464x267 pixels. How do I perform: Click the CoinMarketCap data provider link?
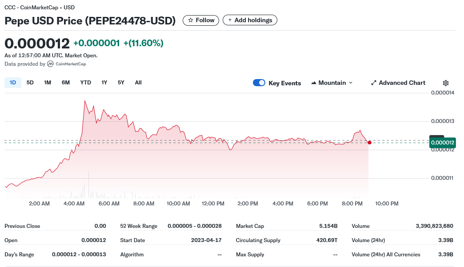(67, 64)
